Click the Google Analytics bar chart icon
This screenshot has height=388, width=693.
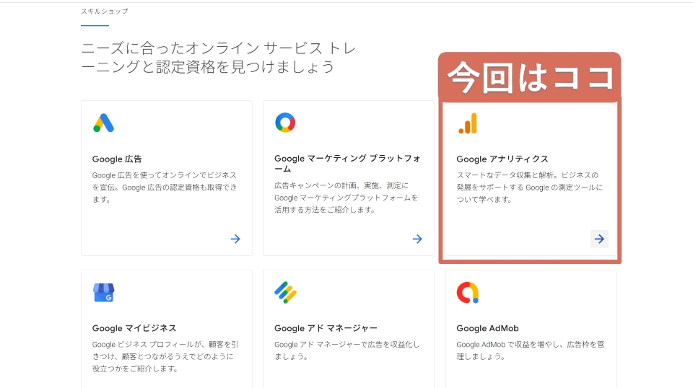(x=467, y=124)
